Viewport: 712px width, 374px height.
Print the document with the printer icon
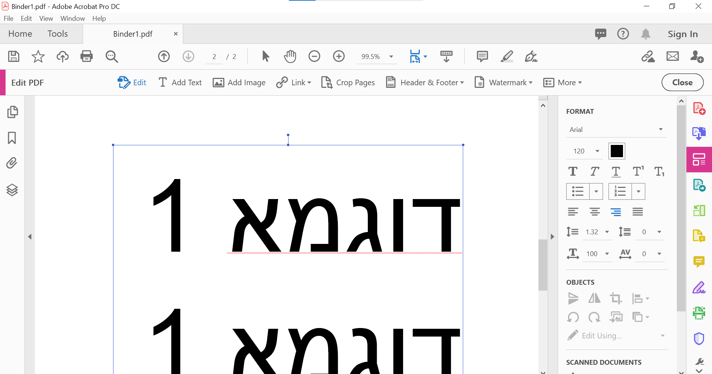[x=86, y=56]
